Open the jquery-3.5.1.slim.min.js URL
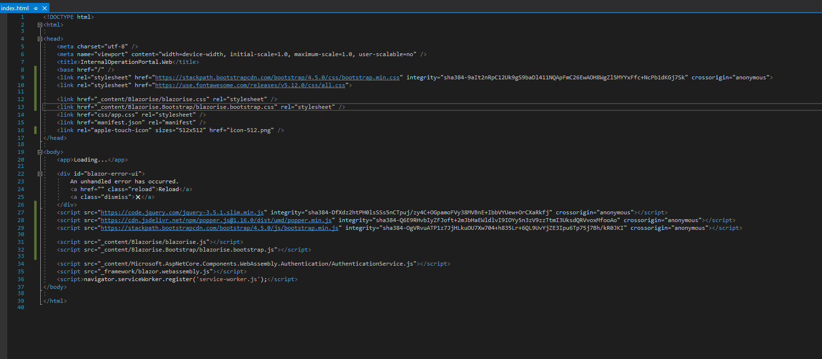This screenshot has height=359, width=822. click(x=182, y=212)
